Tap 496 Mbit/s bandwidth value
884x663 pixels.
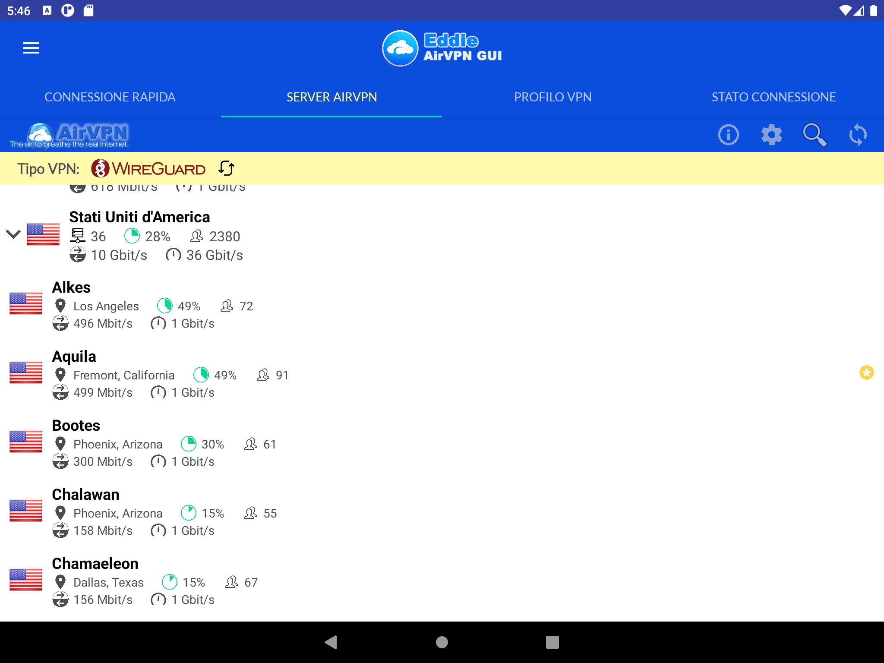103,323
